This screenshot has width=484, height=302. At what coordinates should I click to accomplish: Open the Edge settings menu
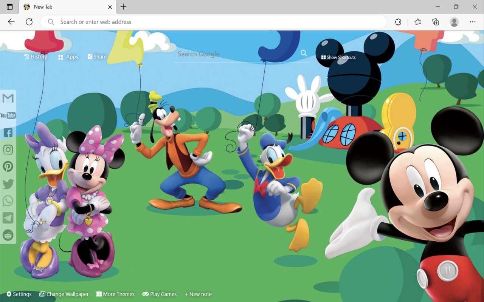(x=473, y=22)
